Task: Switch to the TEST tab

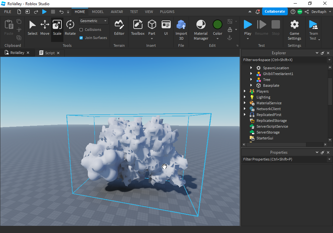Action: pyautogui.click(x=134, y=12)
